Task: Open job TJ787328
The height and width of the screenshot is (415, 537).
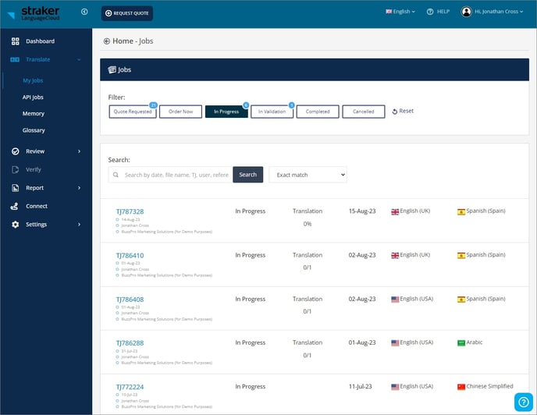Action: pos(130,211)
